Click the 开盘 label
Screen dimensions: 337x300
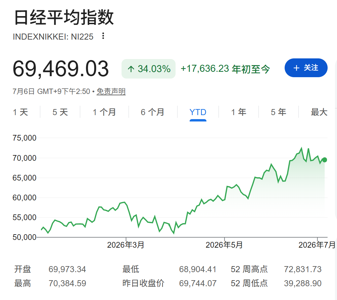click(22, 269)
